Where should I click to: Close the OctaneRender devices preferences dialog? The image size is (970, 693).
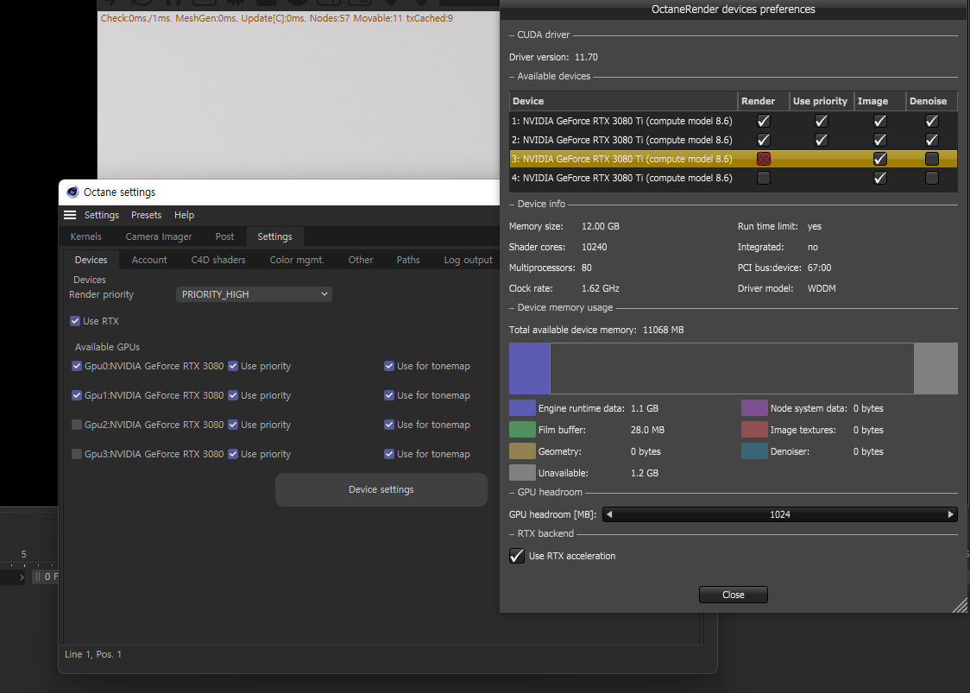(733, 595)
